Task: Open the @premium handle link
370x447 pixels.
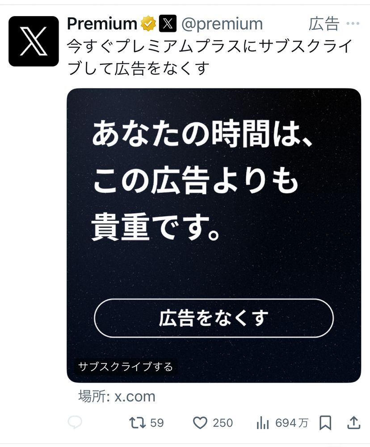Action: pos(222,24)
